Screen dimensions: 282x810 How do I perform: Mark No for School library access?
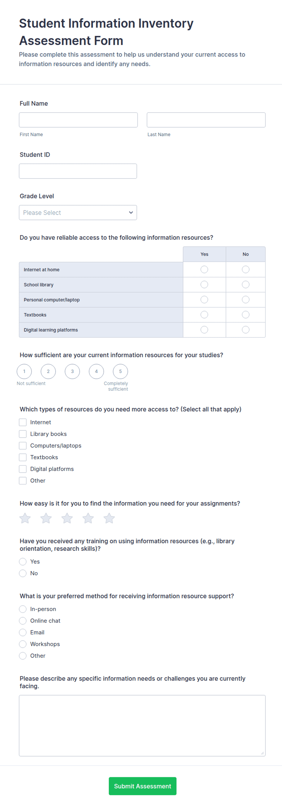point(246,285)
